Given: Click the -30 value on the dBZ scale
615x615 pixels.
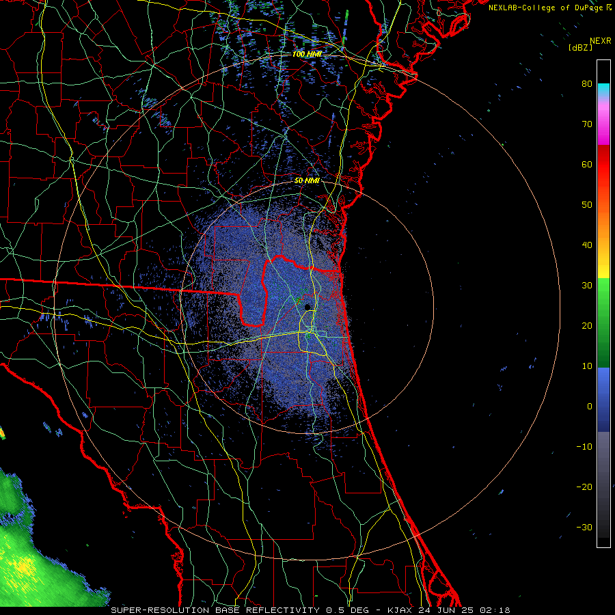Looking at the screenshot, I should (584, 527).
